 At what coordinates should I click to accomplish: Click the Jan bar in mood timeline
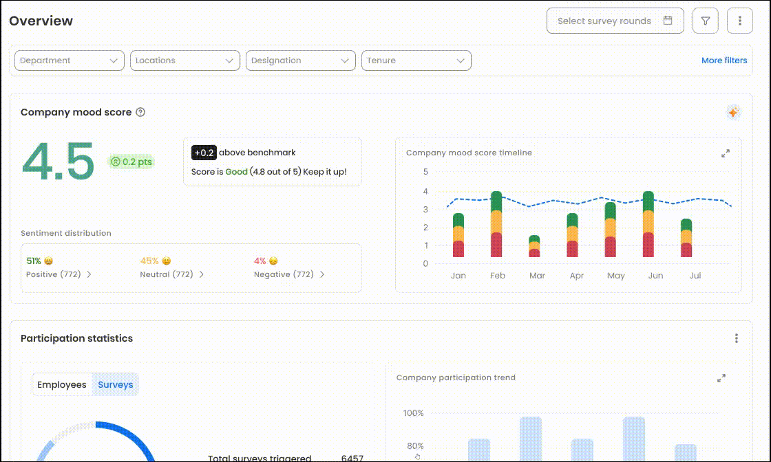pos(458,235)
